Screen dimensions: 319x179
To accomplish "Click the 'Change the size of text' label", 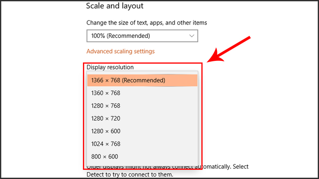I will point(147,23).
